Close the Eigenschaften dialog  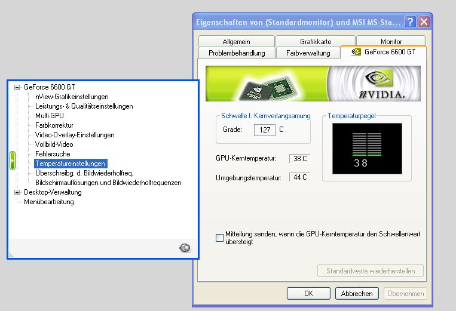point(424,21)
